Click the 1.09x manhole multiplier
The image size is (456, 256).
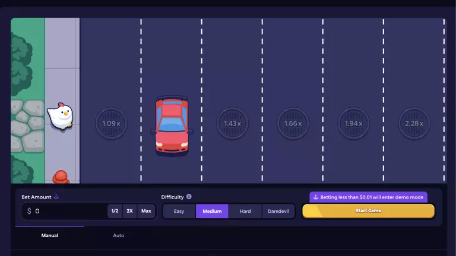pyautogui.click(x=111, y=123)
